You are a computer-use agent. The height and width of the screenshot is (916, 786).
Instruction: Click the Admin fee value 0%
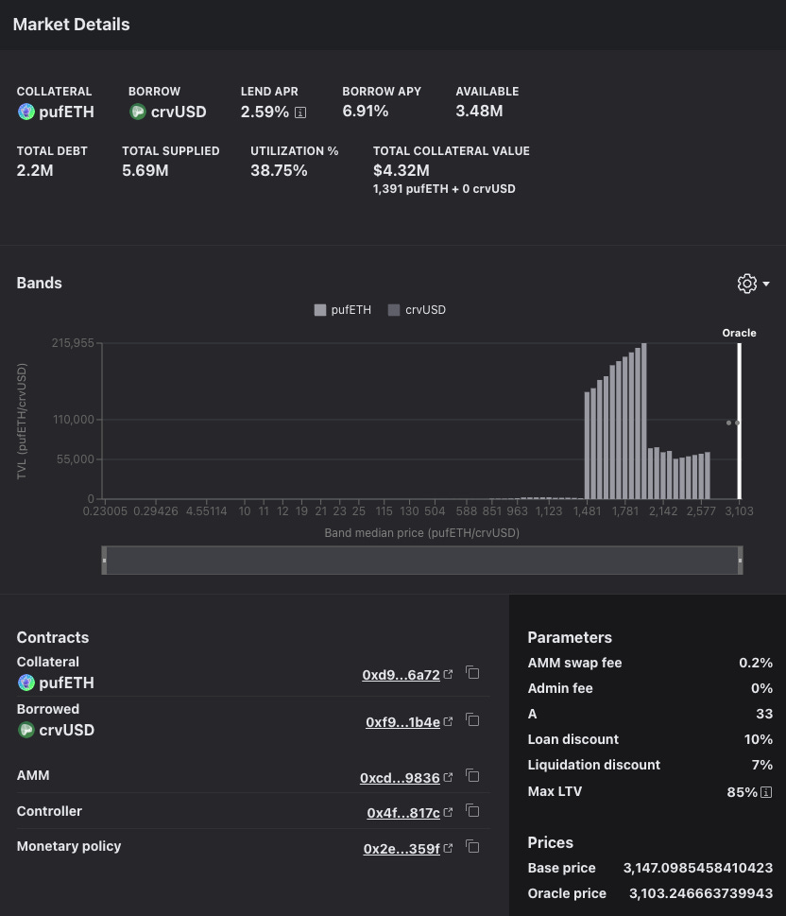point(762,689)
